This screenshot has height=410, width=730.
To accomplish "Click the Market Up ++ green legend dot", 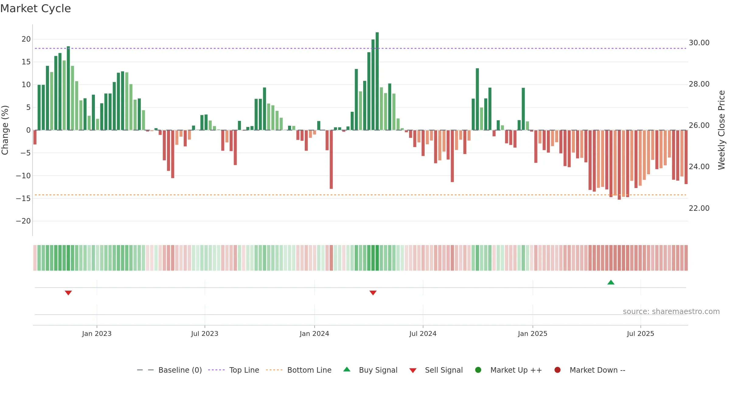I will 478,370.
